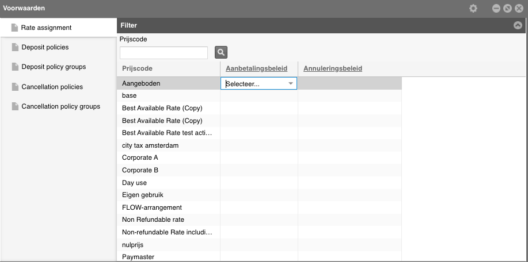Viewport: 528px width, 262px height.
Task: Click the document icon beside Rate assignment
Action: click(x=14, y=28)
